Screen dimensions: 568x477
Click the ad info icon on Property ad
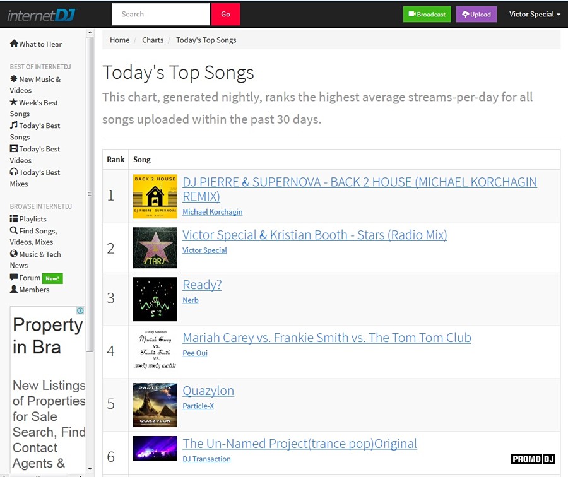[80, 311]
